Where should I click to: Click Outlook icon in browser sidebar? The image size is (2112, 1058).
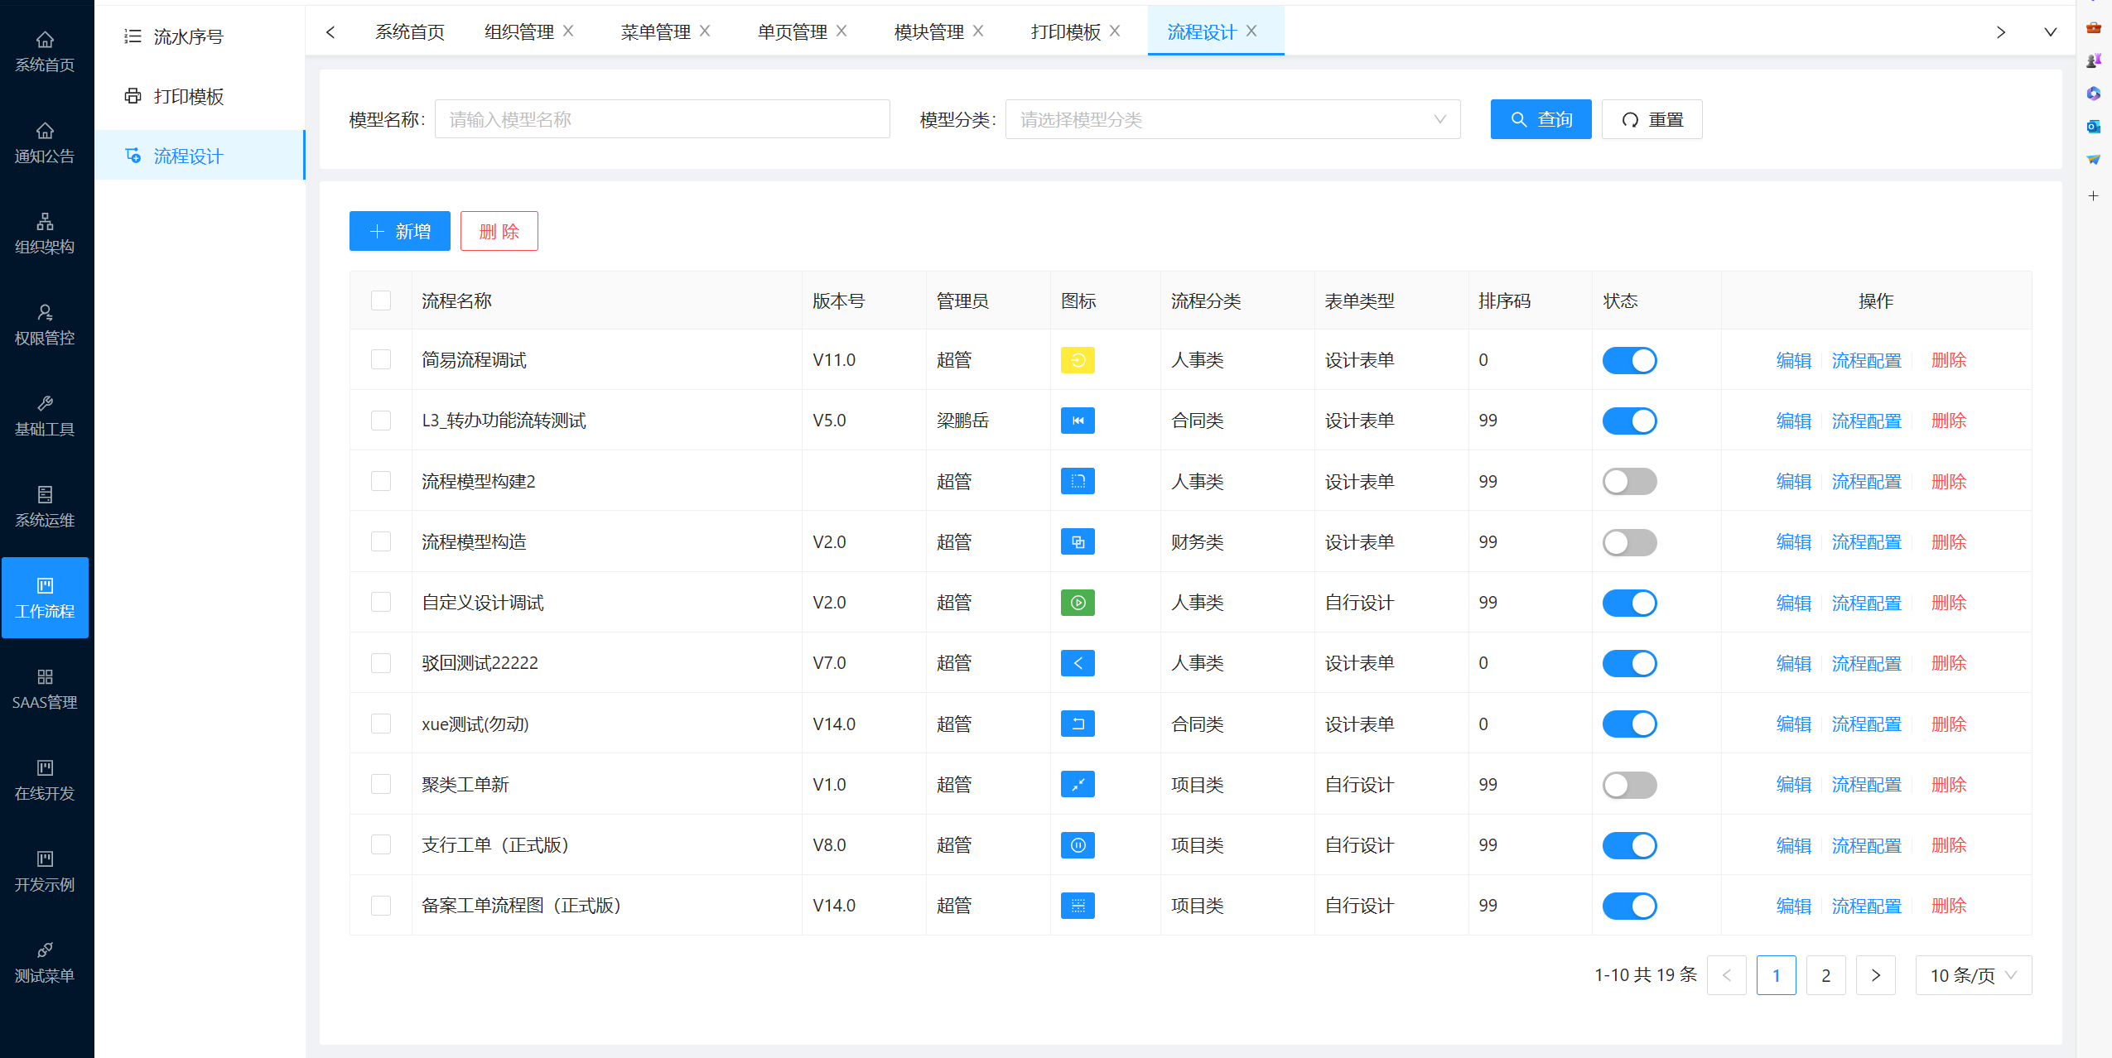2093,126
